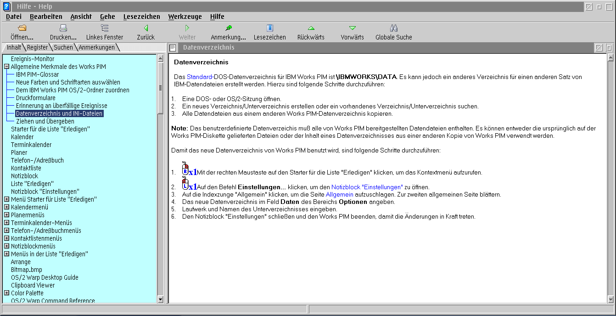
Task: Open the Gehe menu
Action: (107, 17)
